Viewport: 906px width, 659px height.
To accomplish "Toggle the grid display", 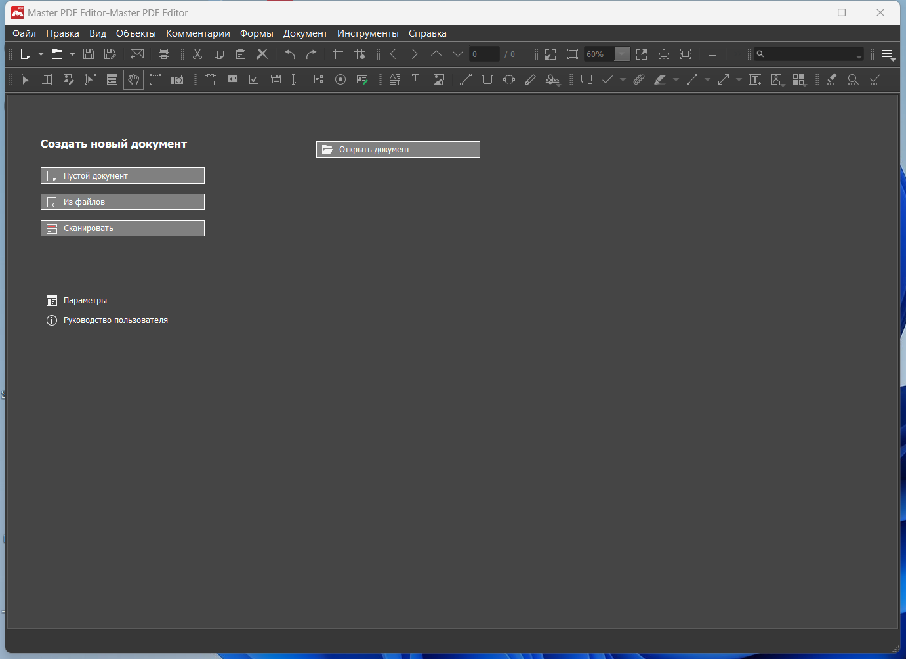I will point(338,54).
